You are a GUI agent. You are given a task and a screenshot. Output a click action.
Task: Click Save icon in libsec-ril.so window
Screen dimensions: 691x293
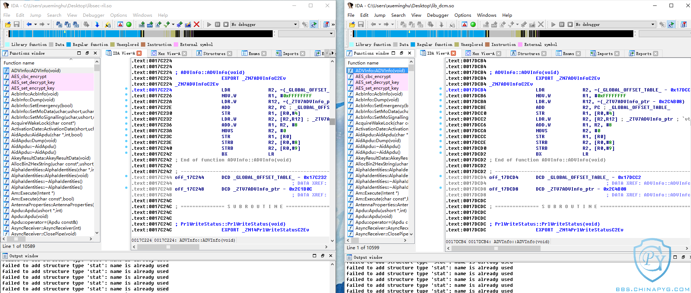click(x=16, y=24)
